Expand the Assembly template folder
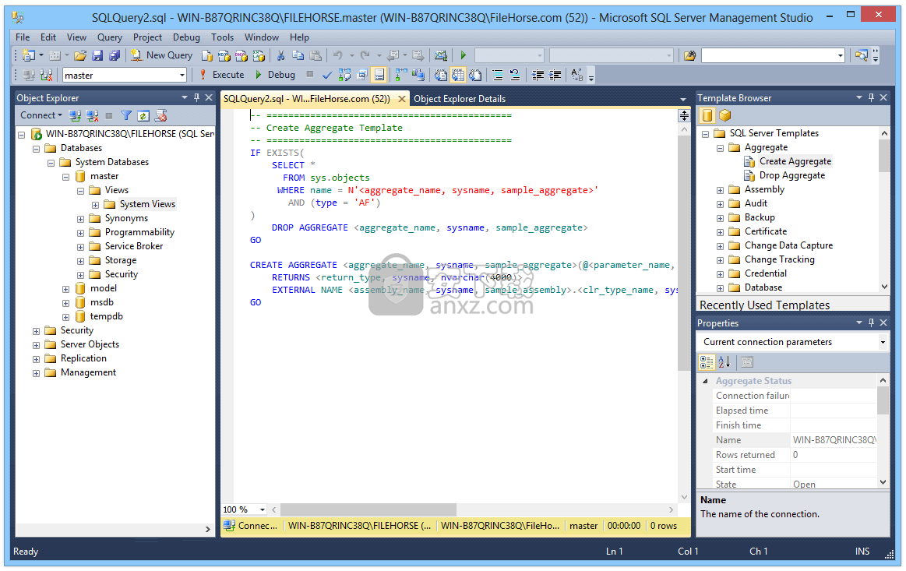906x571 pixels. tap(720, 190)
